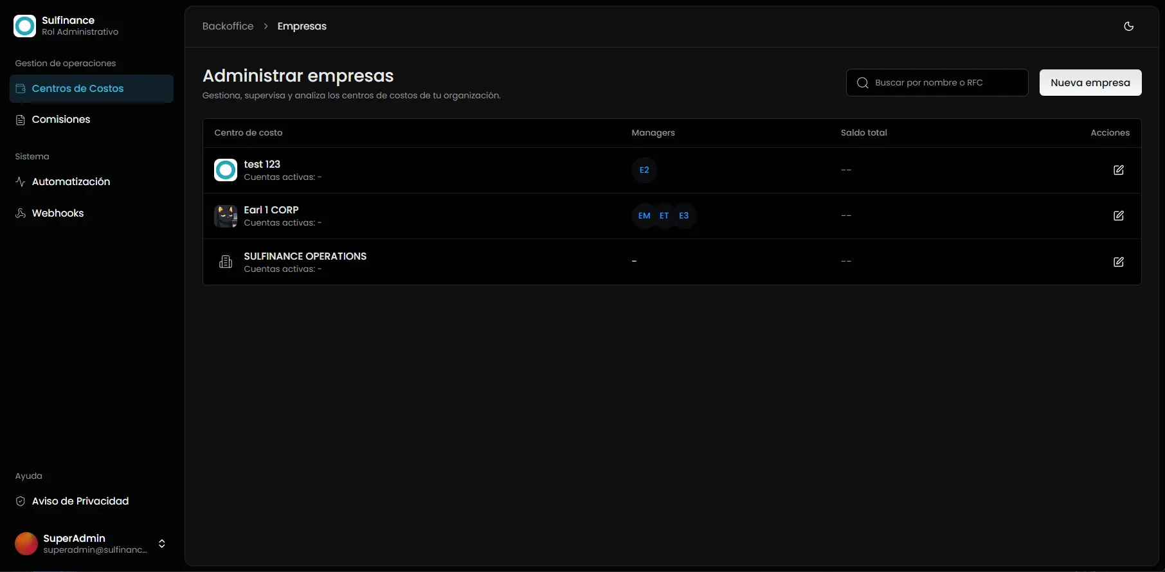Viewport: 1165px width, 572px height.
Task: Click the EM manager avatar
Action: [x=644, y=216]
